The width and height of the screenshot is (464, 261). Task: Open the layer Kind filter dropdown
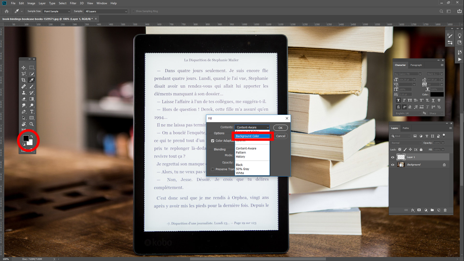click(x=401, y=136)
